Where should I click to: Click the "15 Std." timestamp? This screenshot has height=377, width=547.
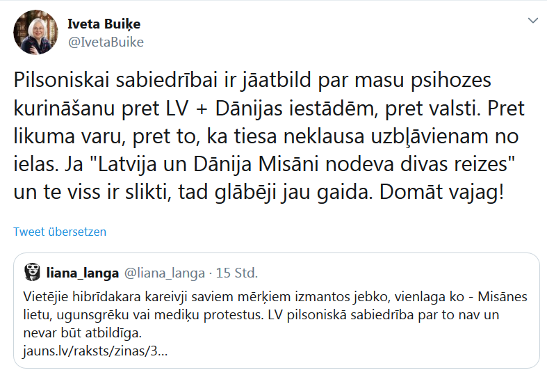[236, 272]
